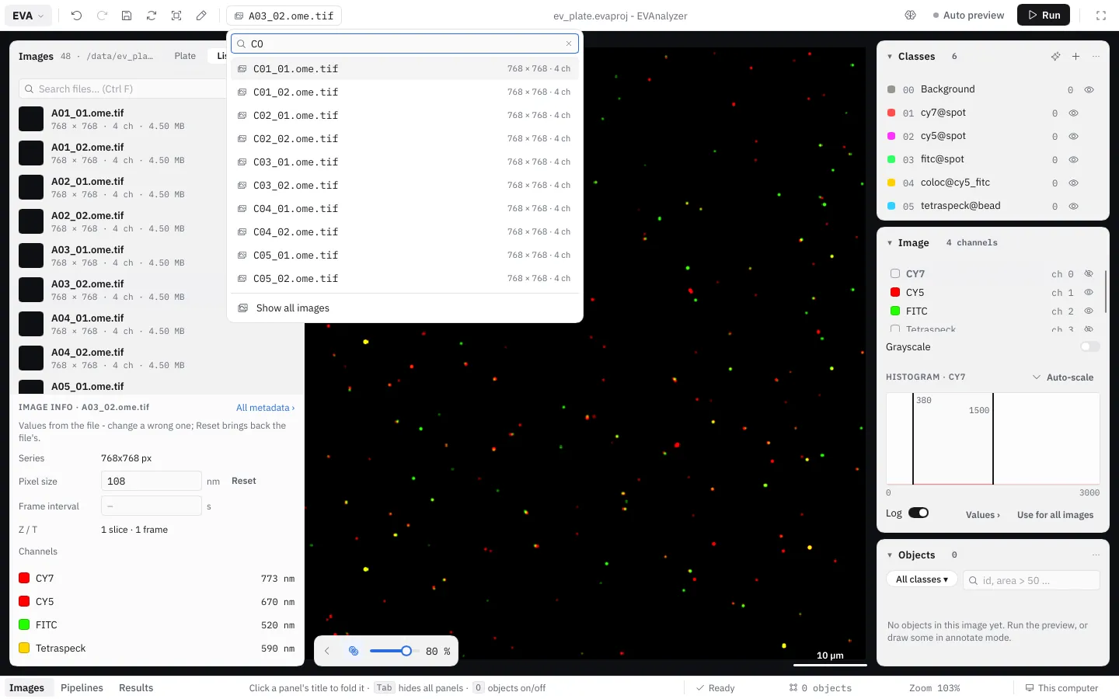
Task: Click the overlay opacity icon beside the slider
Action: tap(354, 651)
